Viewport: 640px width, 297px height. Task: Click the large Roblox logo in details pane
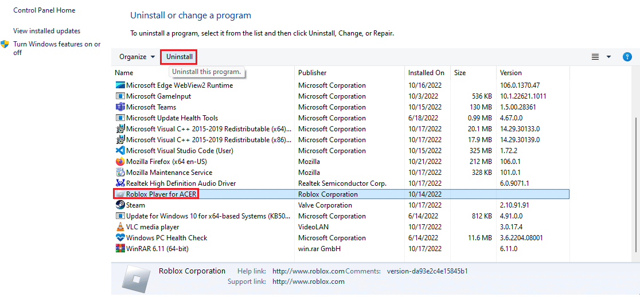tap(136, 279)
